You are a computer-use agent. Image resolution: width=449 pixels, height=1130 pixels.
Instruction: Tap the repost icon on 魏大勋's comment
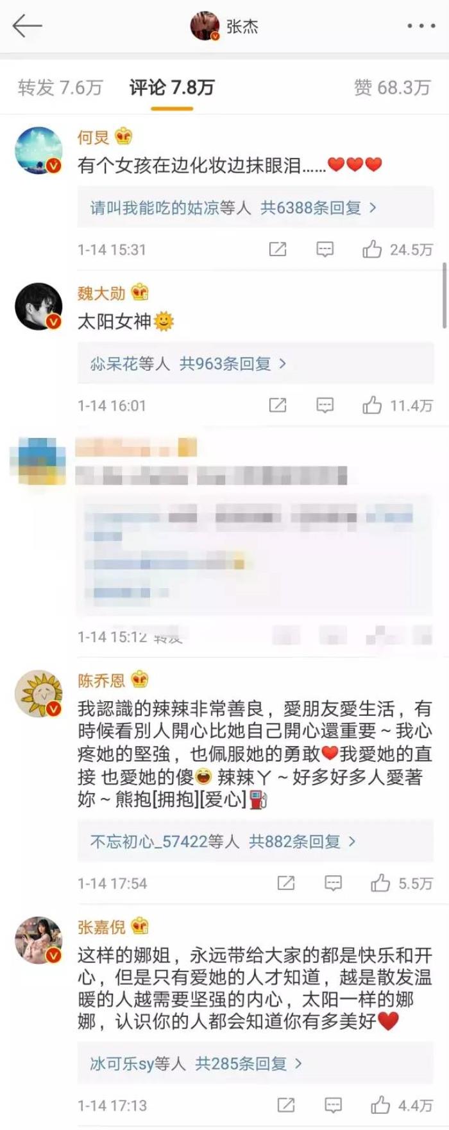pos(277,405)
